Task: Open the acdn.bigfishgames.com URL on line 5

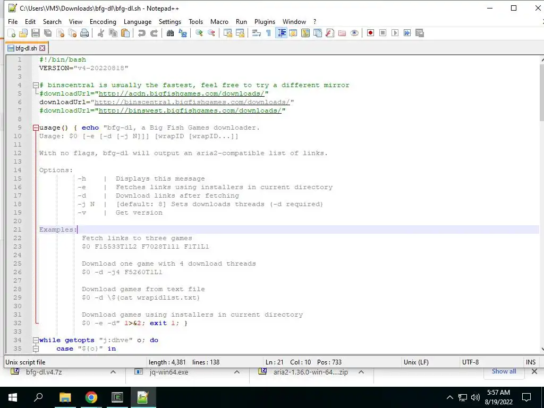Action: 182,93
